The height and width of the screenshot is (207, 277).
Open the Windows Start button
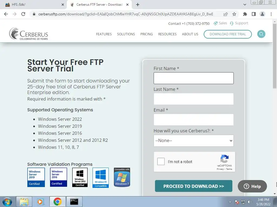coord(7,202)
